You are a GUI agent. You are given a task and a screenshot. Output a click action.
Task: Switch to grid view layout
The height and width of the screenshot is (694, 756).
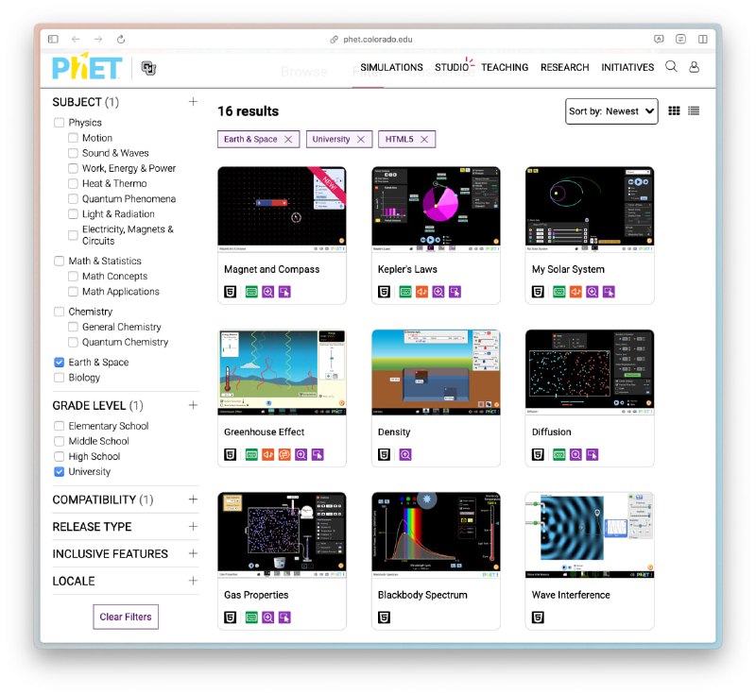[674, 110]
